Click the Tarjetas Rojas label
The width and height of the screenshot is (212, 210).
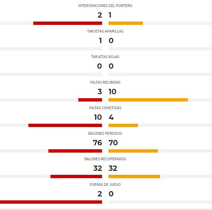(105, 57)
